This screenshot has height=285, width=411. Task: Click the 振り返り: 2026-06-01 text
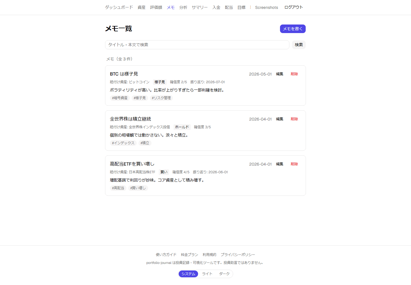point(210,172)
